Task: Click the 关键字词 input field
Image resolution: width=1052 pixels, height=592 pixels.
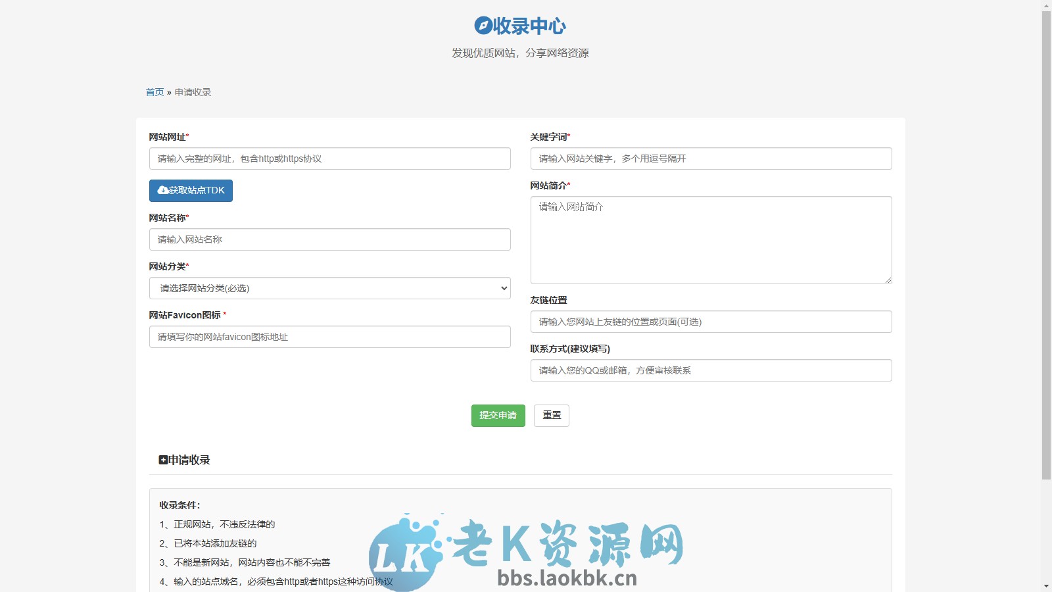Action: pyautogui.click(x=711, y=159)
